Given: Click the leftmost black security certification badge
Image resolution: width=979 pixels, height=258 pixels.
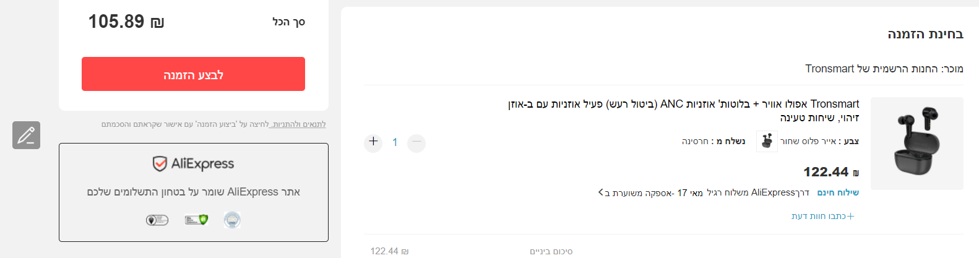Looking at the screenshot, I should 157,220.
